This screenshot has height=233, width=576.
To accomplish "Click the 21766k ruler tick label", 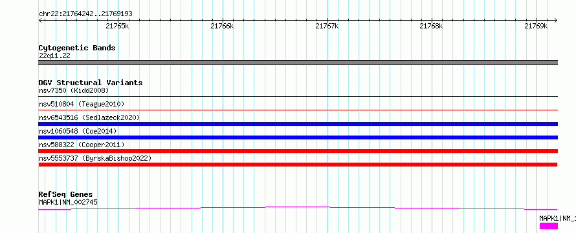I will [x=222, y=26].
